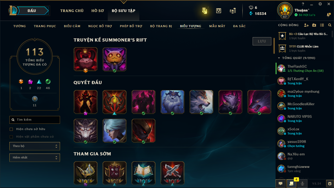Switch to the 'Trang phục' tab

(x=45, y=26)
